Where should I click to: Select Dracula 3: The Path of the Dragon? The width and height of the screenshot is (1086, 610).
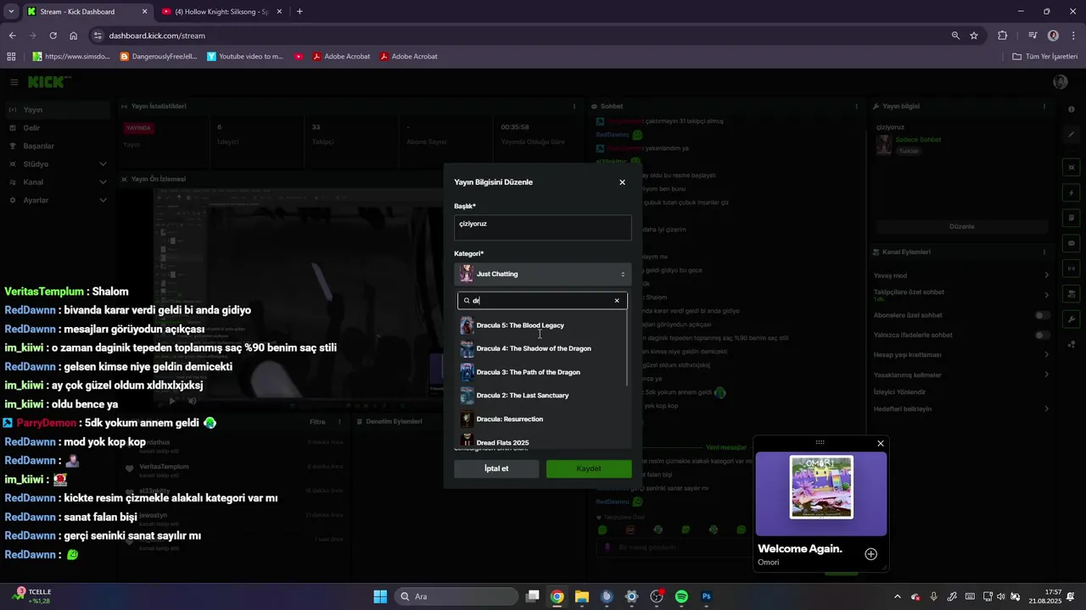(x=541, y=372)
